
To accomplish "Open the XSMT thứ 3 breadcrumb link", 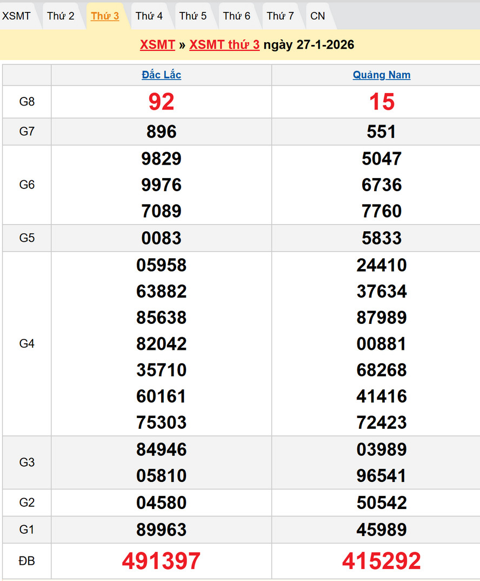I will point(224,44).
